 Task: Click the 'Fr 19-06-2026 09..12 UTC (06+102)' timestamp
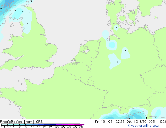[x=130, y=122]
